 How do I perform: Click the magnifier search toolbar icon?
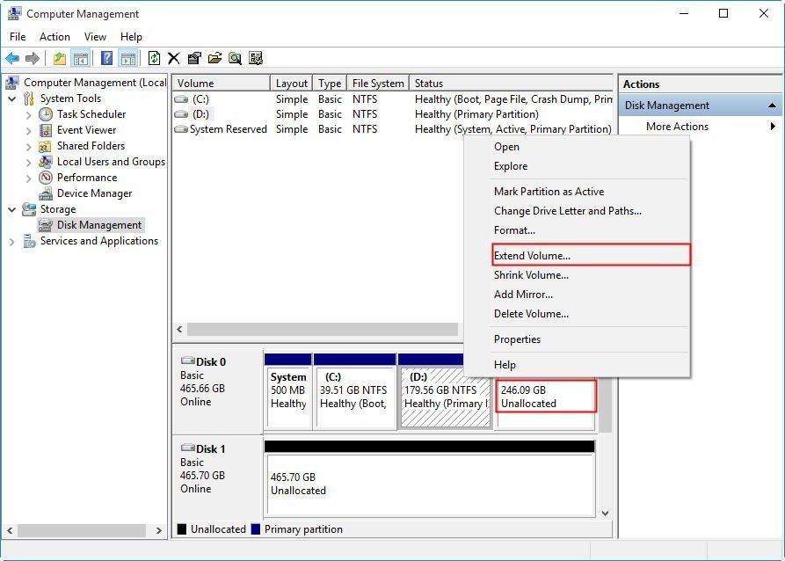click(x=235, y=59)
